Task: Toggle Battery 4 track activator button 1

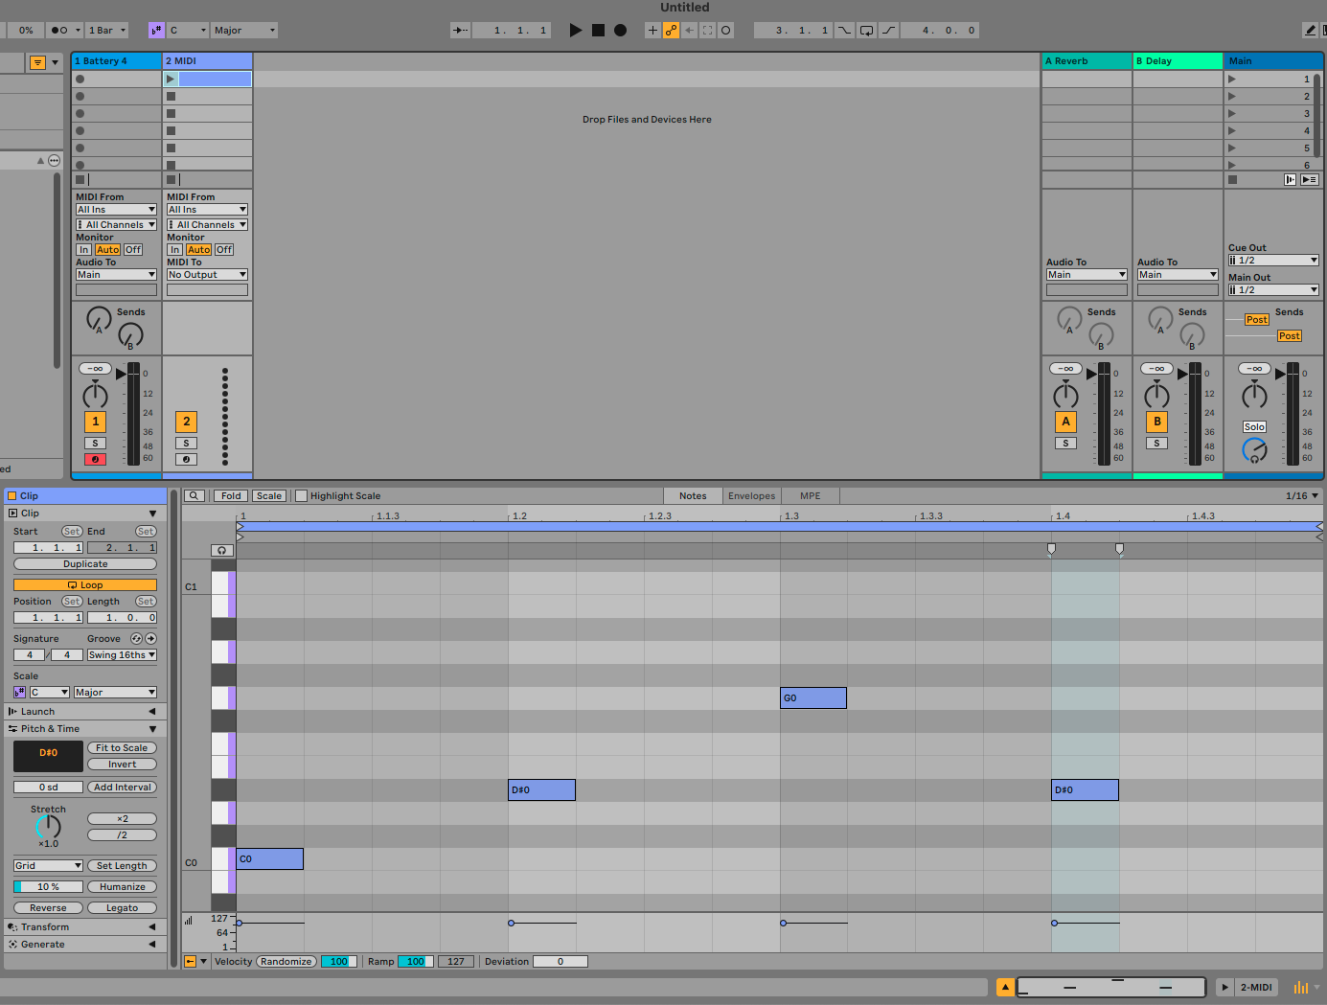Action: [95, 422]
